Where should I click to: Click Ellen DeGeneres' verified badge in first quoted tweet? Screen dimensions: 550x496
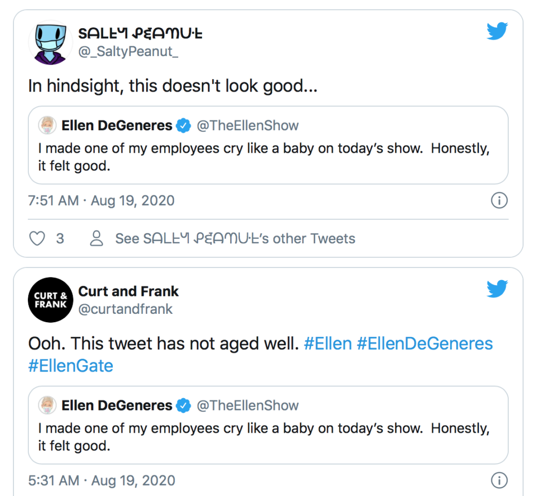point(183,125)
